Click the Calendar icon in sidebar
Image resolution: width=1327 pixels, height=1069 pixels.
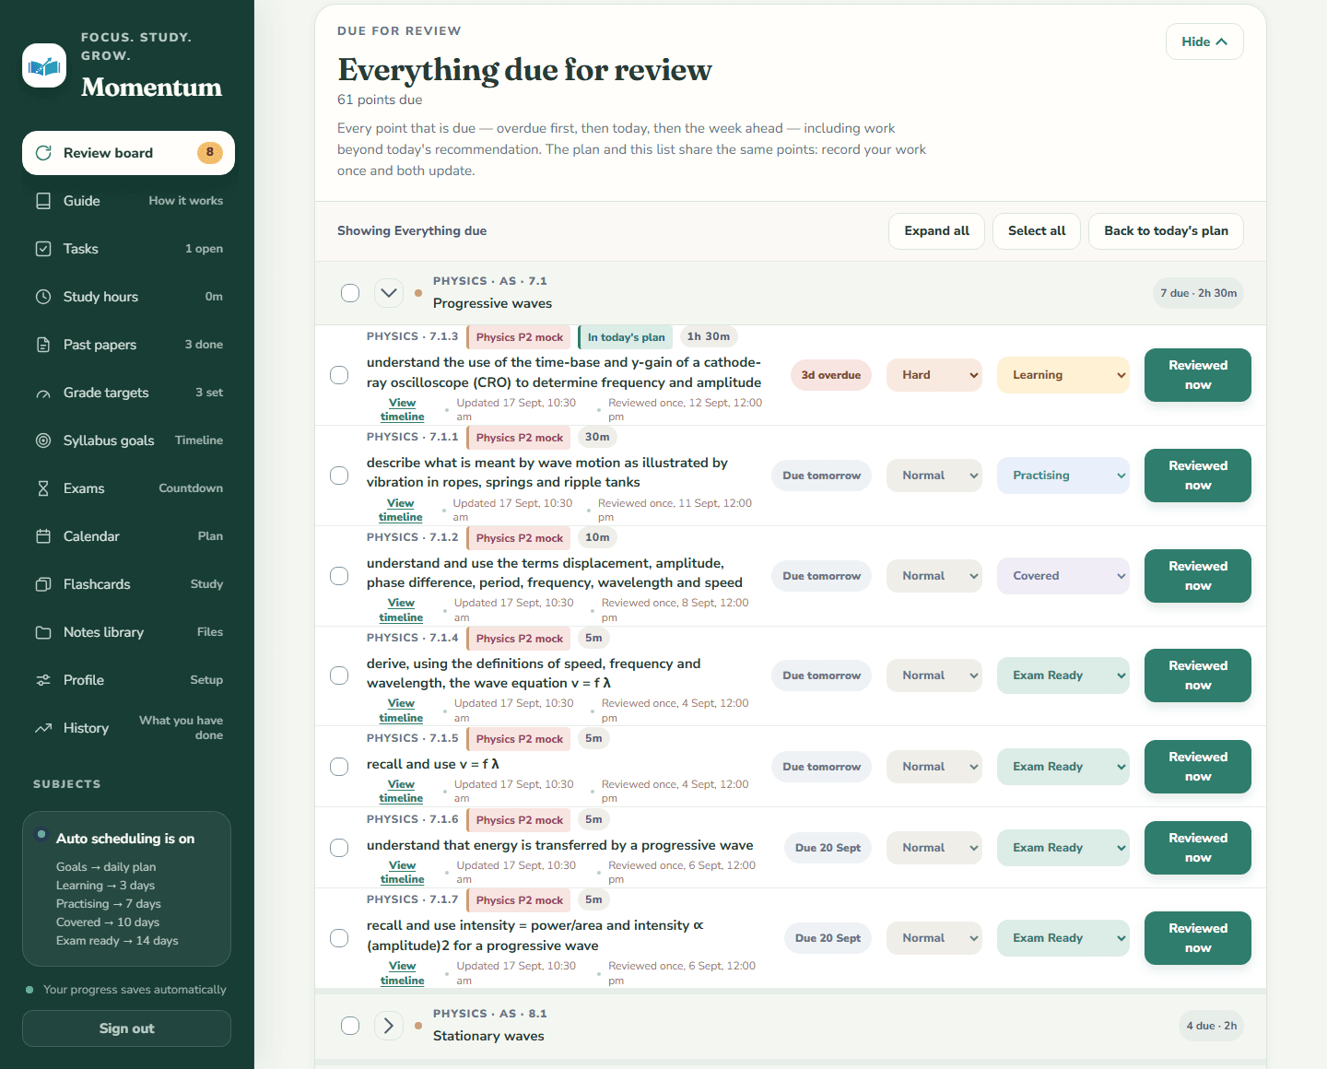click(x=43, y=536)
